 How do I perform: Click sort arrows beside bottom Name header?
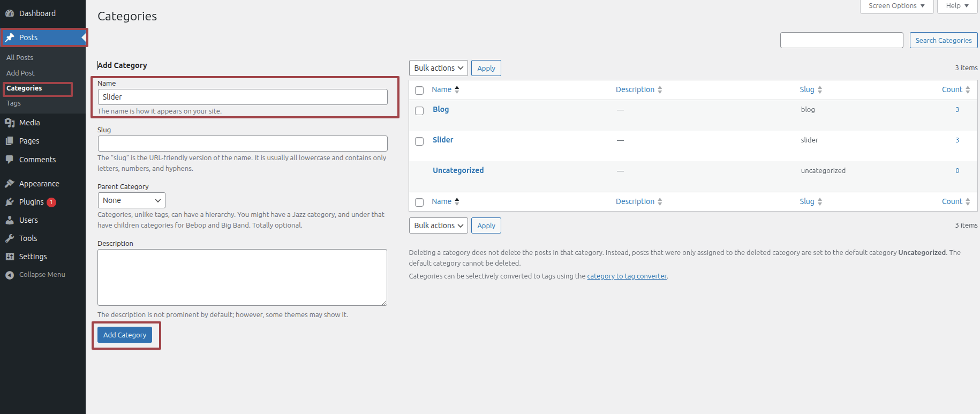tap(457, 201)
